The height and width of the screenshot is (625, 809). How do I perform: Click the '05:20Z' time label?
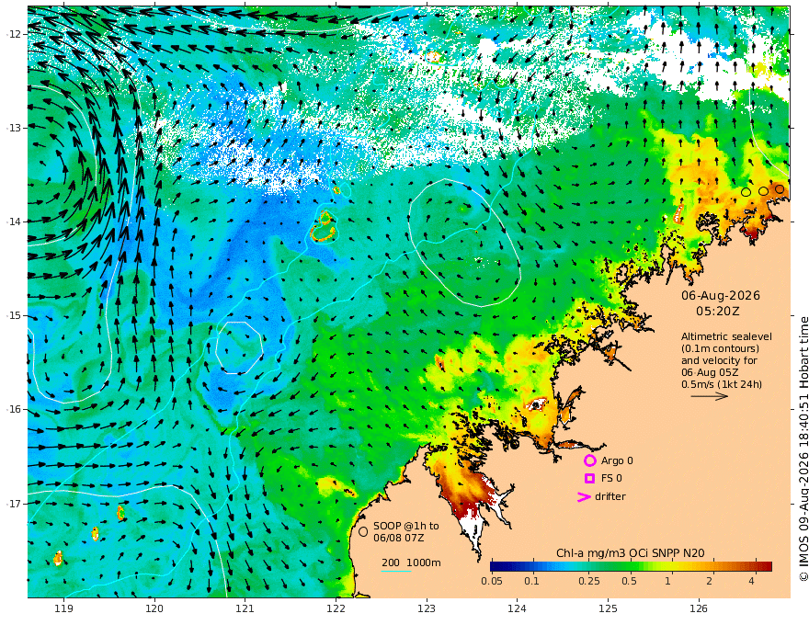(718, 312)
